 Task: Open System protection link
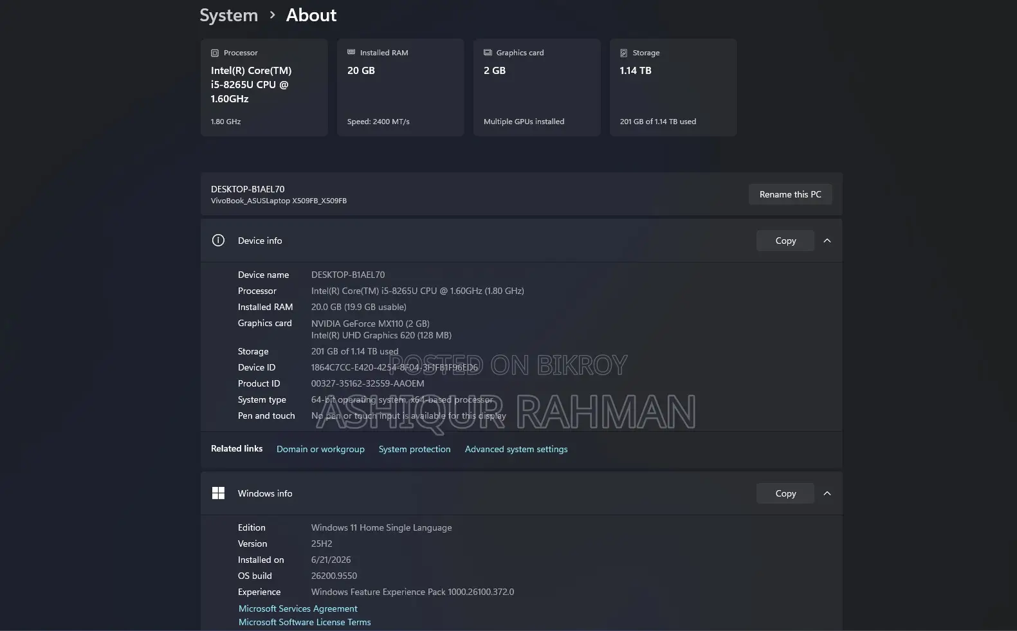414,449
